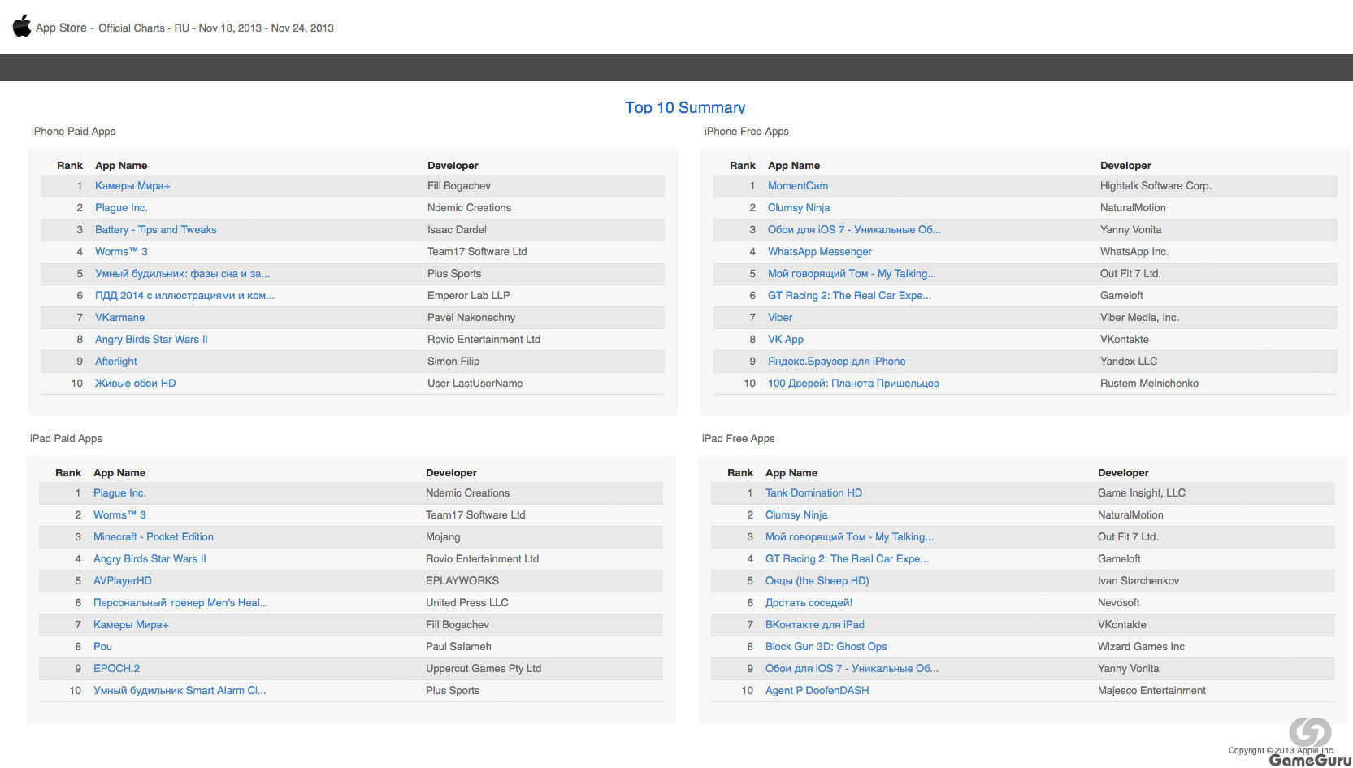Open Обои для iOS 7 in iPhone Free Apps

point(854,230)
